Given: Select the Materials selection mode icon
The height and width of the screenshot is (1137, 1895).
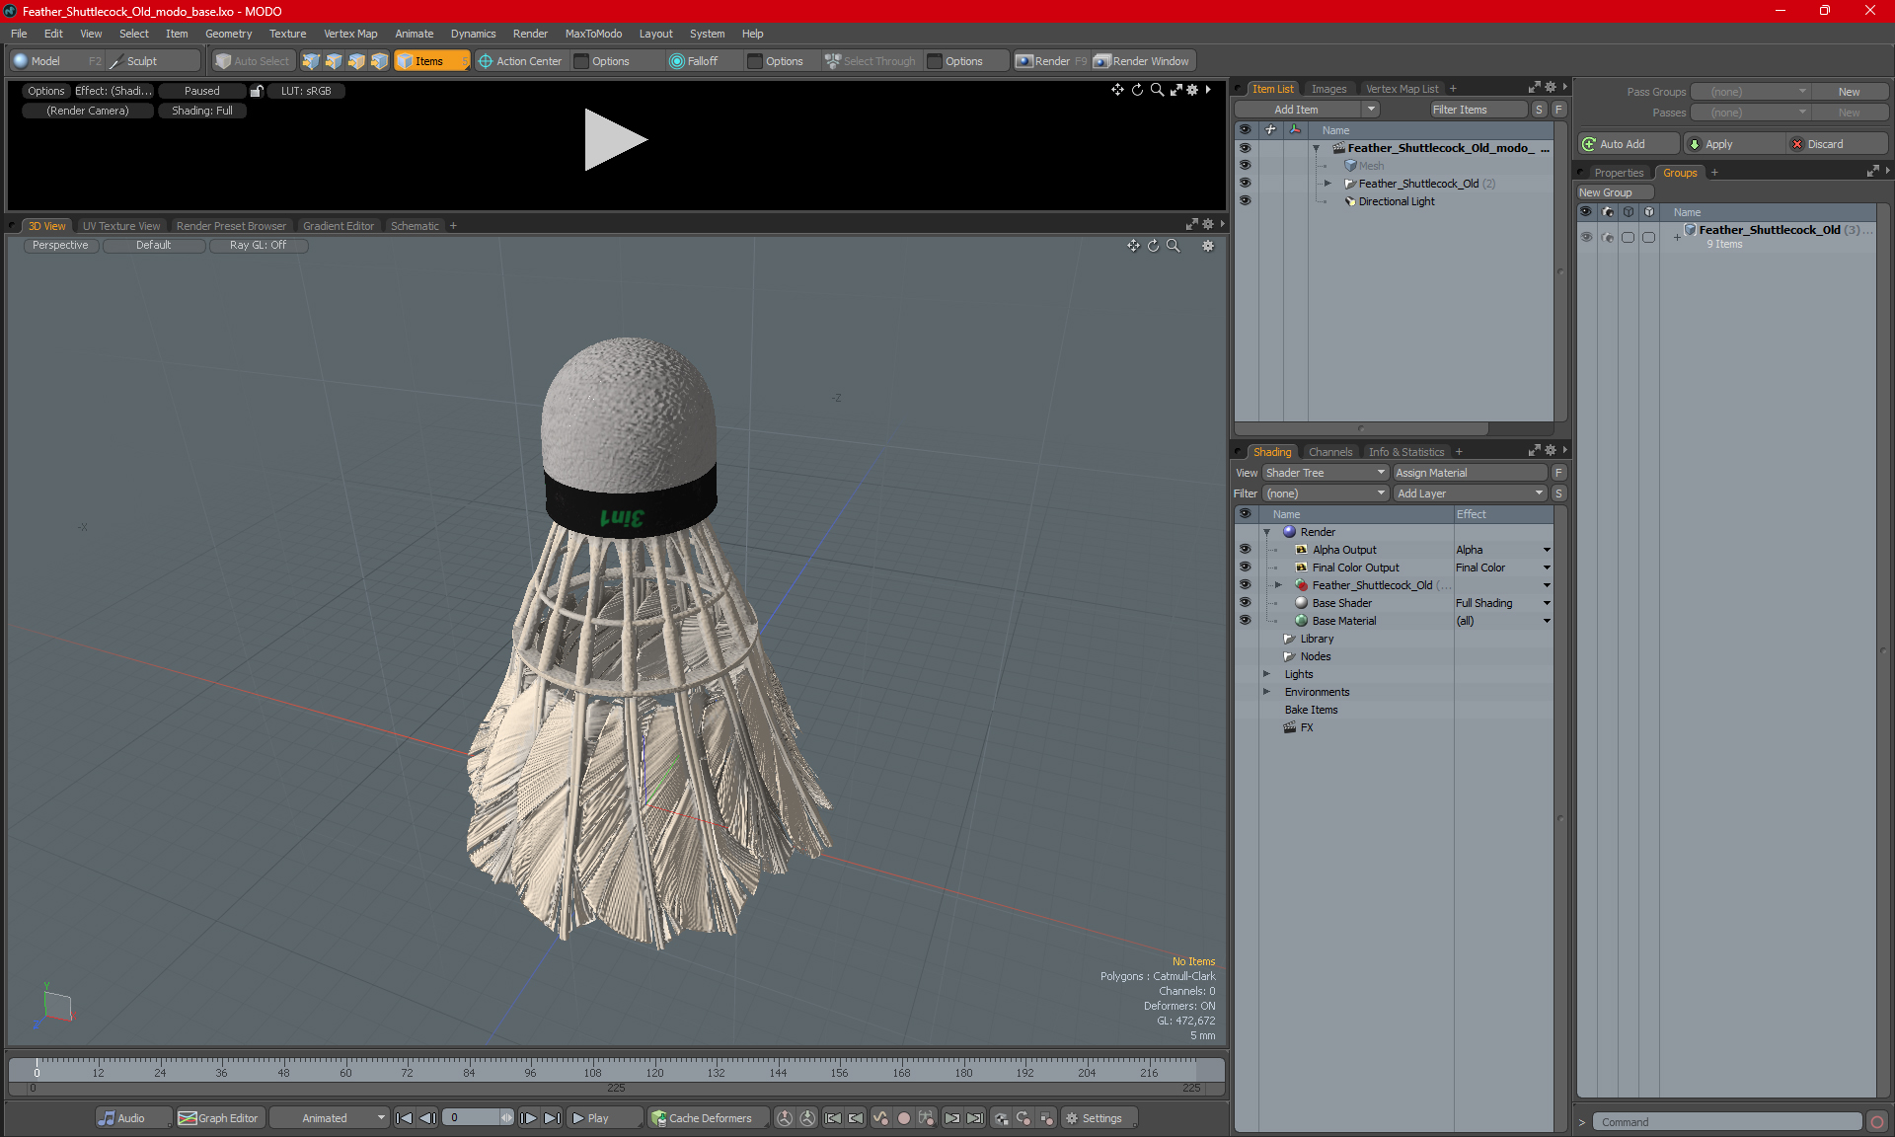Looking at the screenshot, I should click(380, 61).
